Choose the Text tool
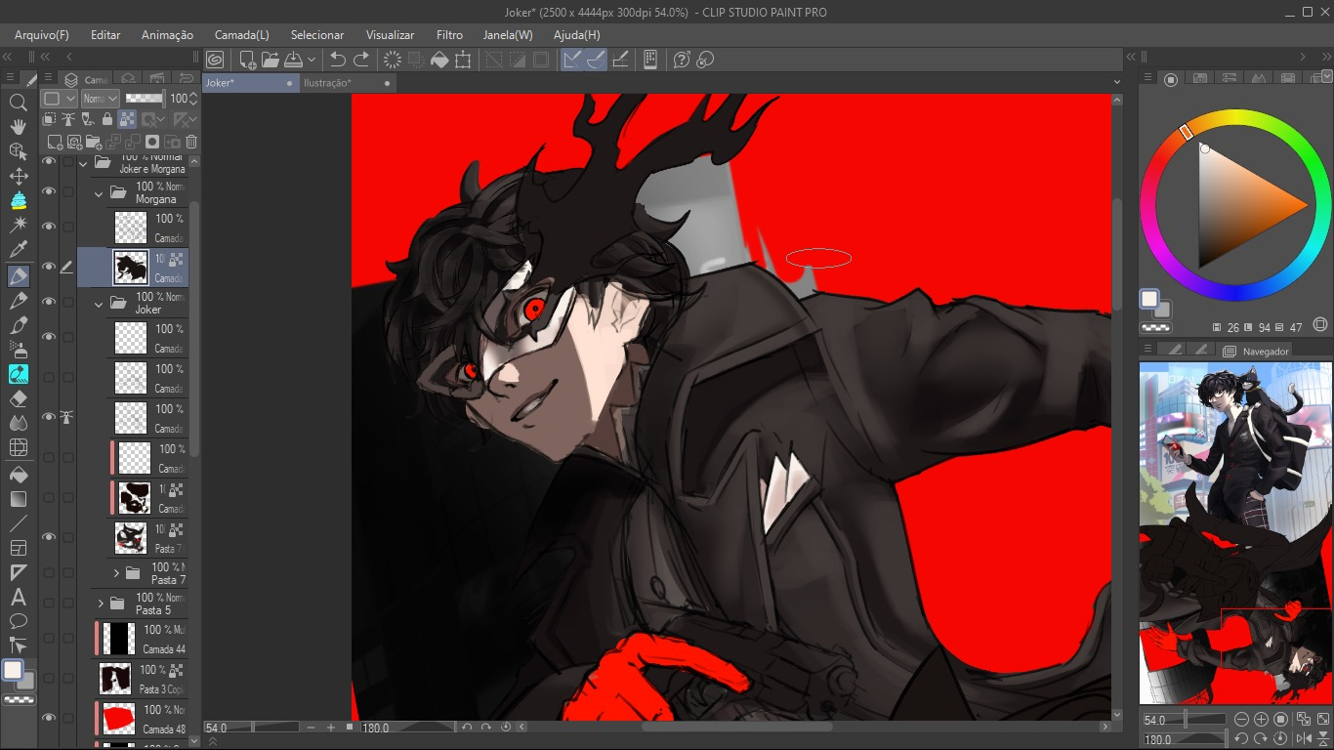Image resolution: width=1334 pixels, height=750 pixels. (18, 598)
